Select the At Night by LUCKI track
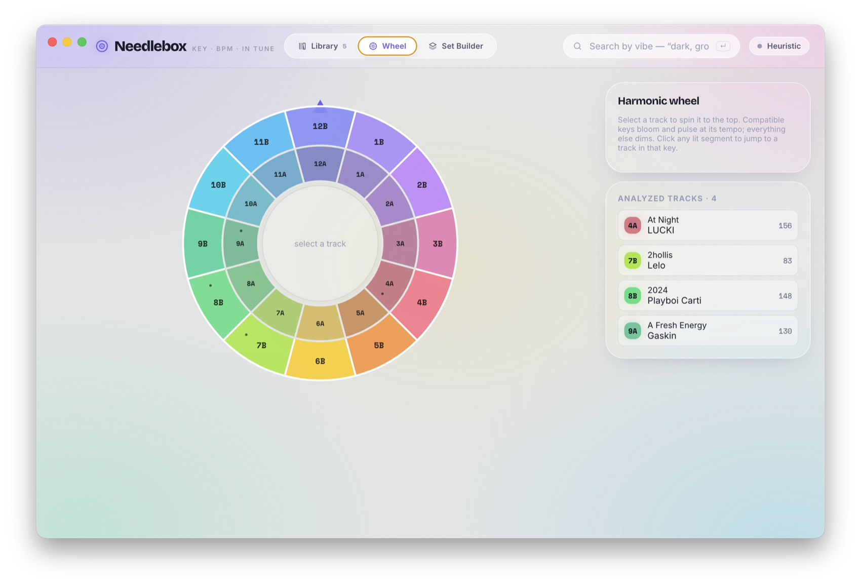 point(708,225)
